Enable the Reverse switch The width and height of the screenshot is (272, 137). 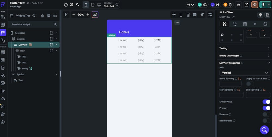click(x=266, y=114)
